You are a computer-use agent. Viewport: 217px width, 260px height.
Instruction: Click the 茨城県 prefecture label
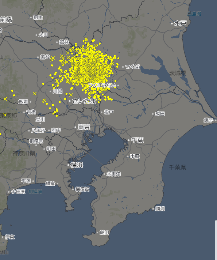[x=178, y=73]
